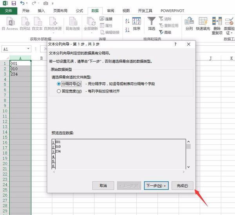Click preview row 1 text 001
The image size is (235, 215).
coord(58,142)
